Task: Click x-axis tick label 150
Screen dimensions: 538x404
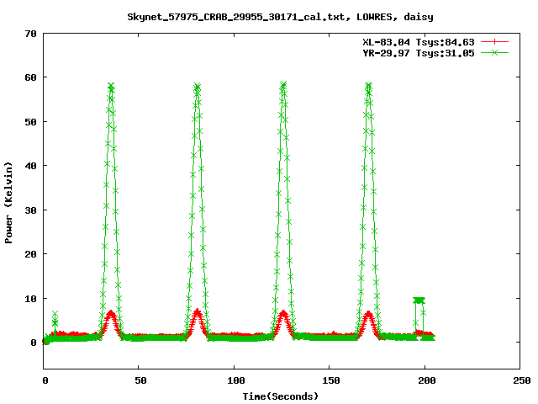Action: pos(331,380)
